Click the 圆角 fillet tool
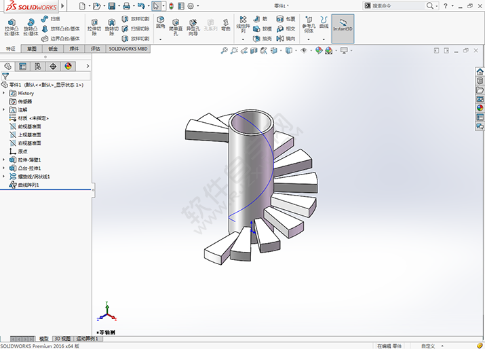The image size is (485, 349). point(160,26)
